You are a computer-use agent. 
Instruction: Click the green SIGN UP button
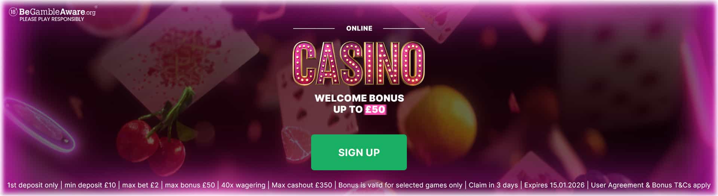point(359,152)
